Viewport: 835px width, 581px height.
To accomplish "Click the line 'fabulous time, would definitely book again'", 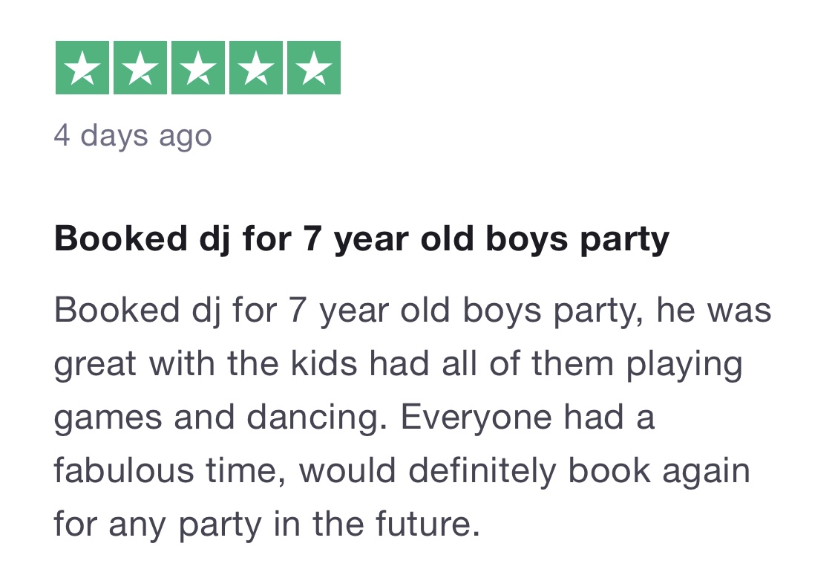I will click(402, 471).
